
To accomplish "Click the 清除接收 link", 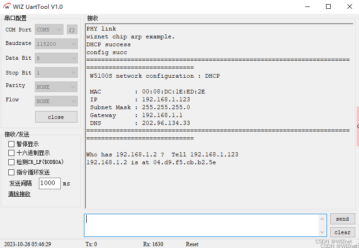I will (x=19, y=194).
